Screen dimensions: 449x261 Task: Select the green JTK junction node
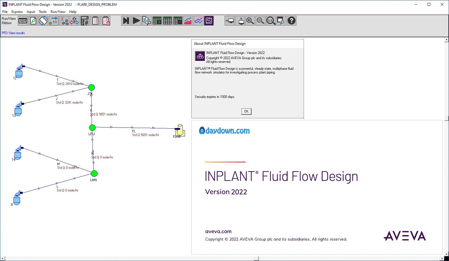click(x=91, y=87)
